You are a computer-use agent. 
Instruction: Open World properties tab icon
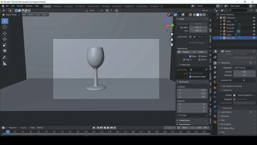coord(215,82)
